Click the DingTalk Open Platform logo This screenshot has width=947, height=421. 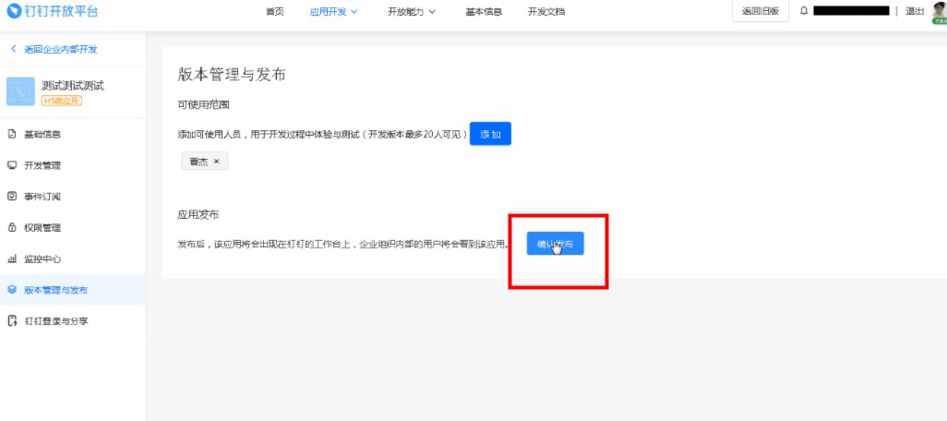[x=52, y=11]
